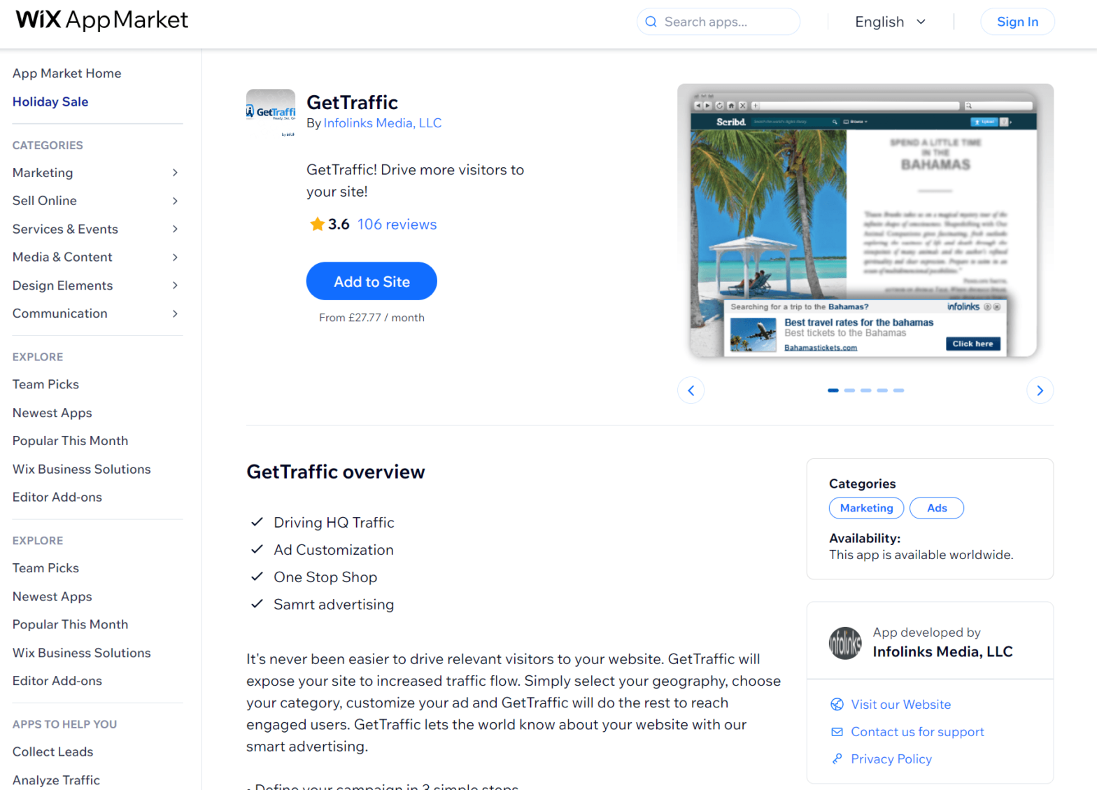The image size is (1097, 790).
Task: Click the envelope icon beside Contact us
Action: click(x=837, y=732)
